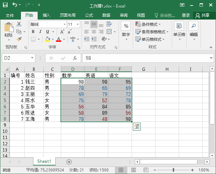
Task: Click the Cells group icon
Action: tap(179, 26)
